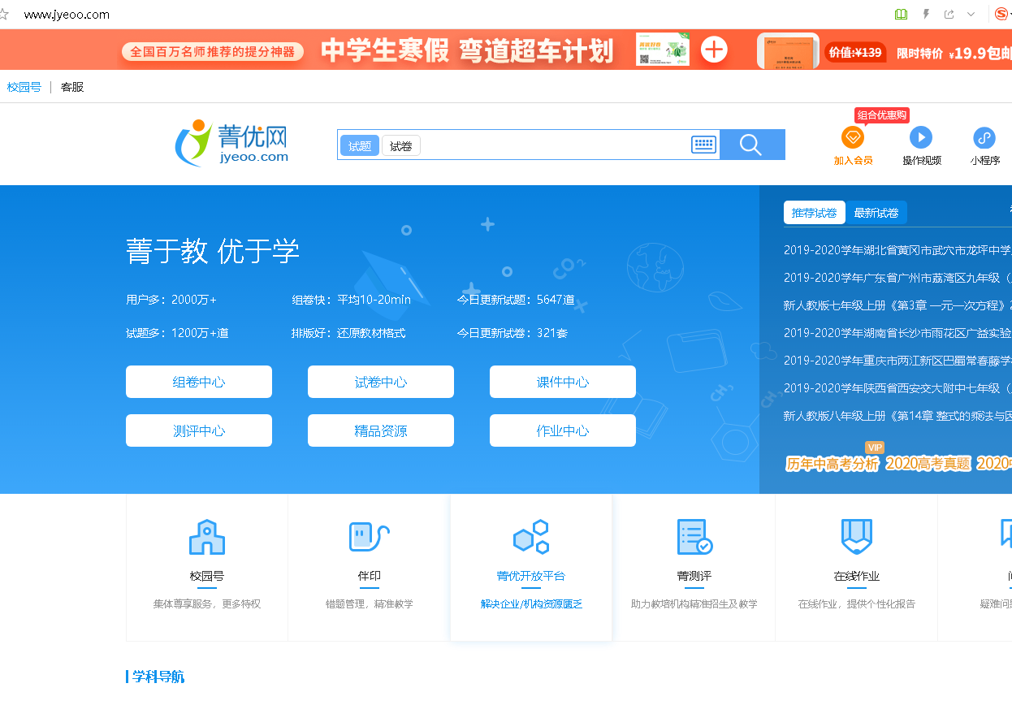Click the 在线作业 card title

[x=857, y=576]
